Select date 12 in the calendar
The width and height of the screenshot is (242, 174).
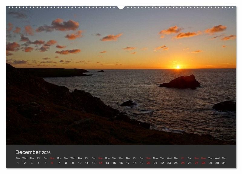coord(93,163)
